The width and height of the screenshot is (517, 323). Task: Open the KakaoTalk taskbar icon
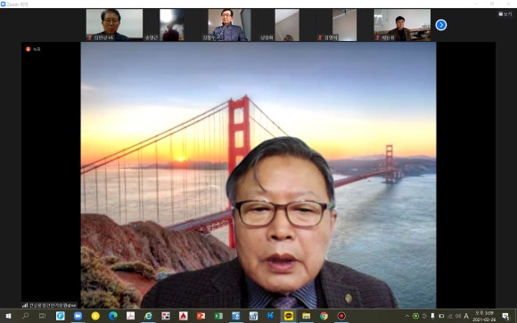(x=289, y=316)
